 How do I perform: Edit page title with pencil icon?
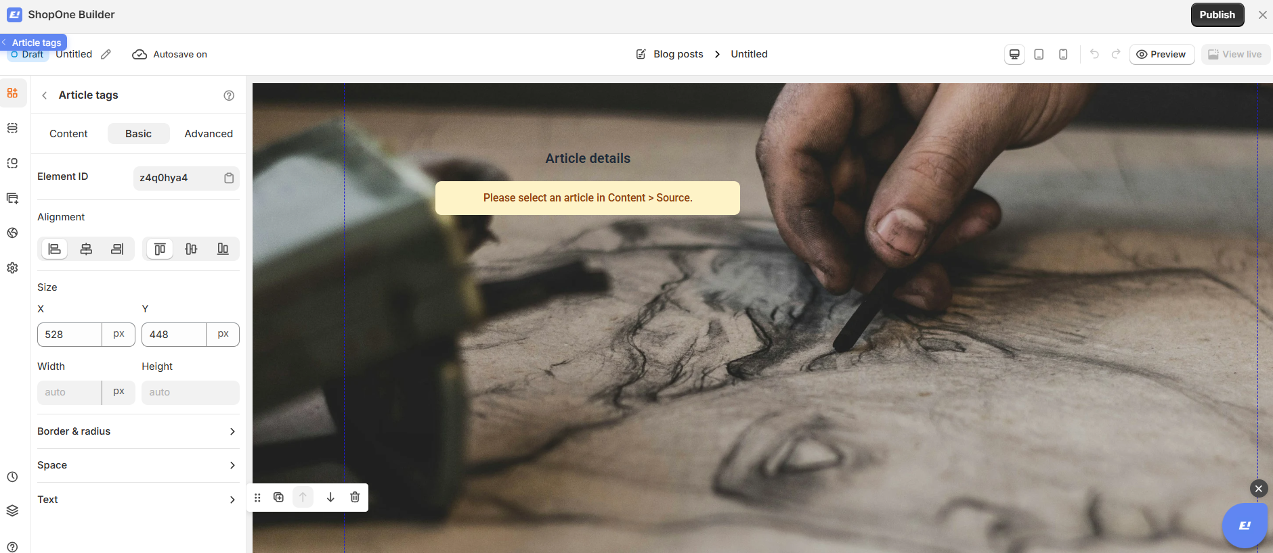(106, 54)
